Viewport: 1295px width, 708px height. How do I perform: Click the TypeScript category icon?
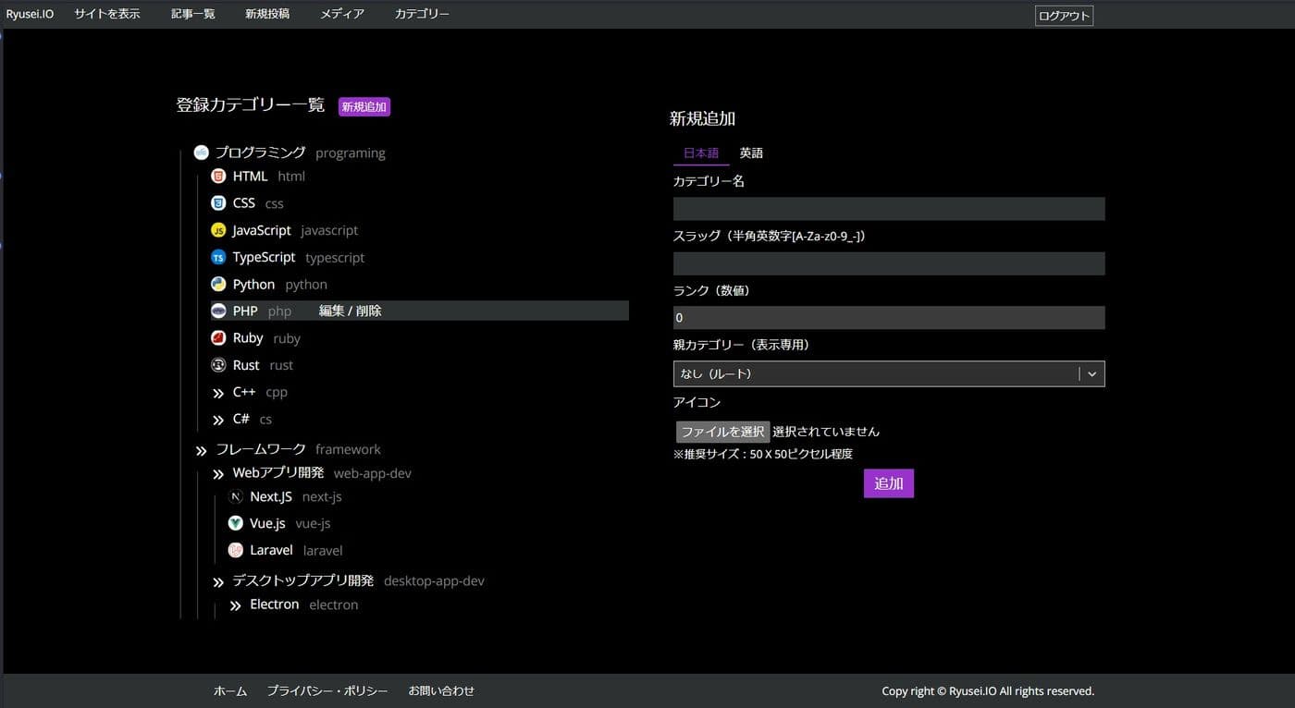click(x=217, y=256)
